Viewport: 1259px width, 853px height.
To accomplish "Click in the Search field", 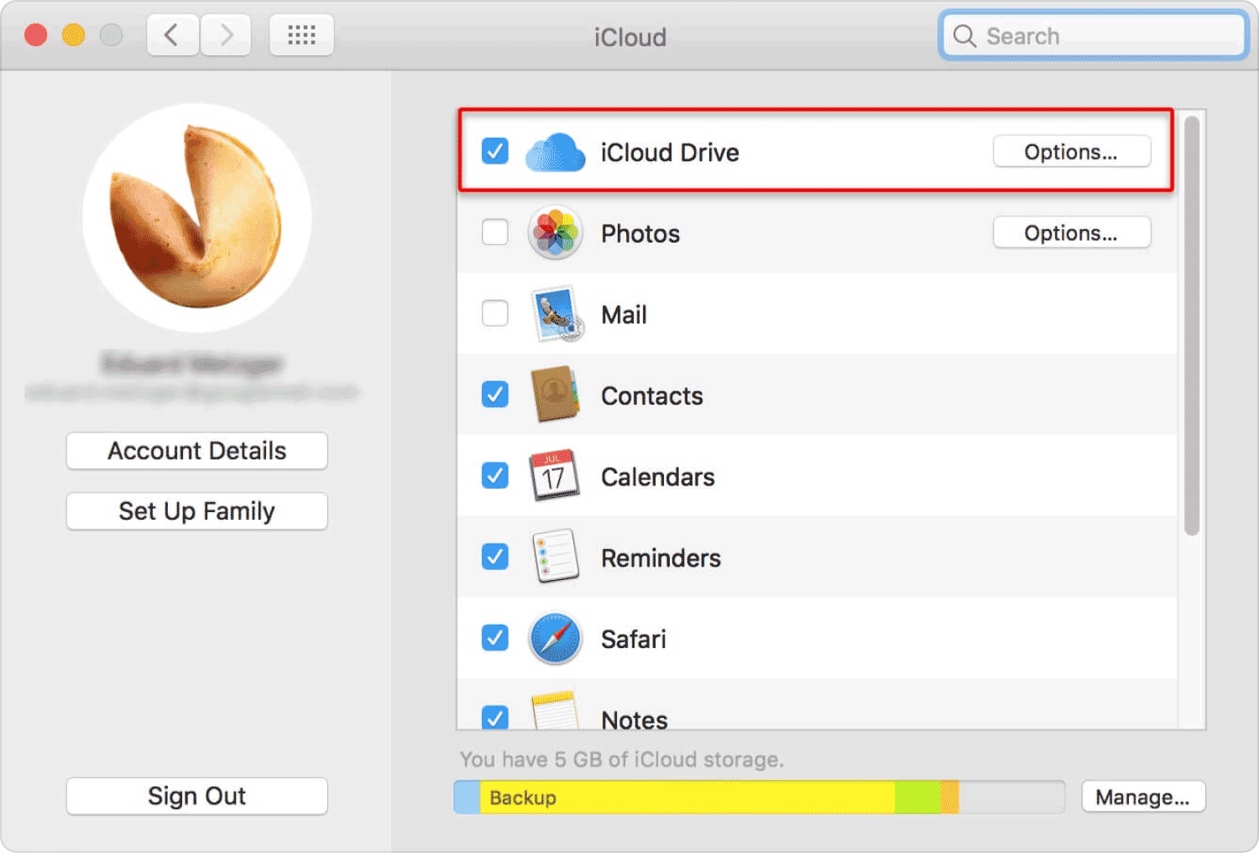I will click(x=1094, y=36).
